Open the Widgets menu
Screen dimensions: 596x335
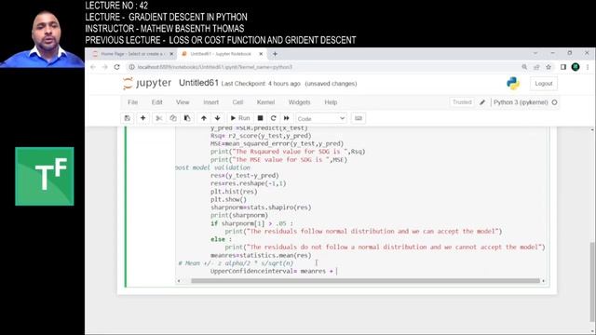300,102
